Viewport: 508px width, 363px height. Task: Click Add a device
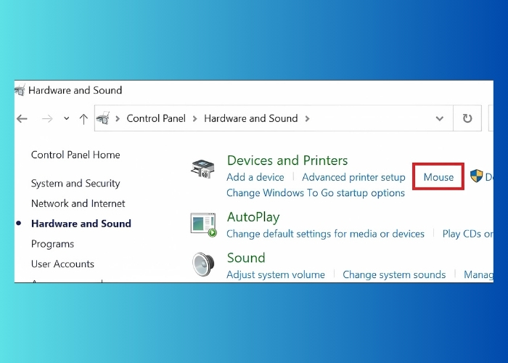click(x=255, y=177)
